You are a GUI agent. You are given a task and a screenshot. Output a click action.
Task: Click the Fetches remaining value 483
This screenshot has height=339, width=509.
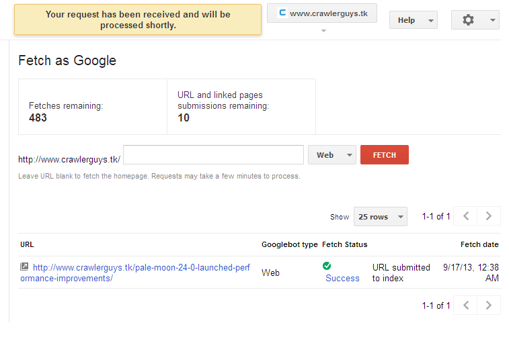pyautogui.click(x=38, y=117)
